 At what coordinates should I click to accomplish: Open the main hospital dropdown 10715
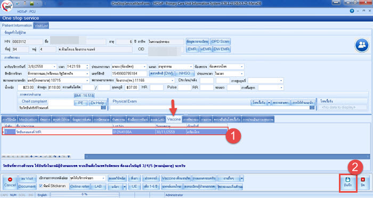(87, 81)
